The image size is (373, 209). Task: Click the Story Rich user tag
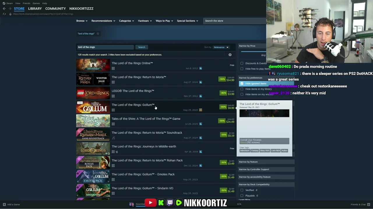(265, 151)
